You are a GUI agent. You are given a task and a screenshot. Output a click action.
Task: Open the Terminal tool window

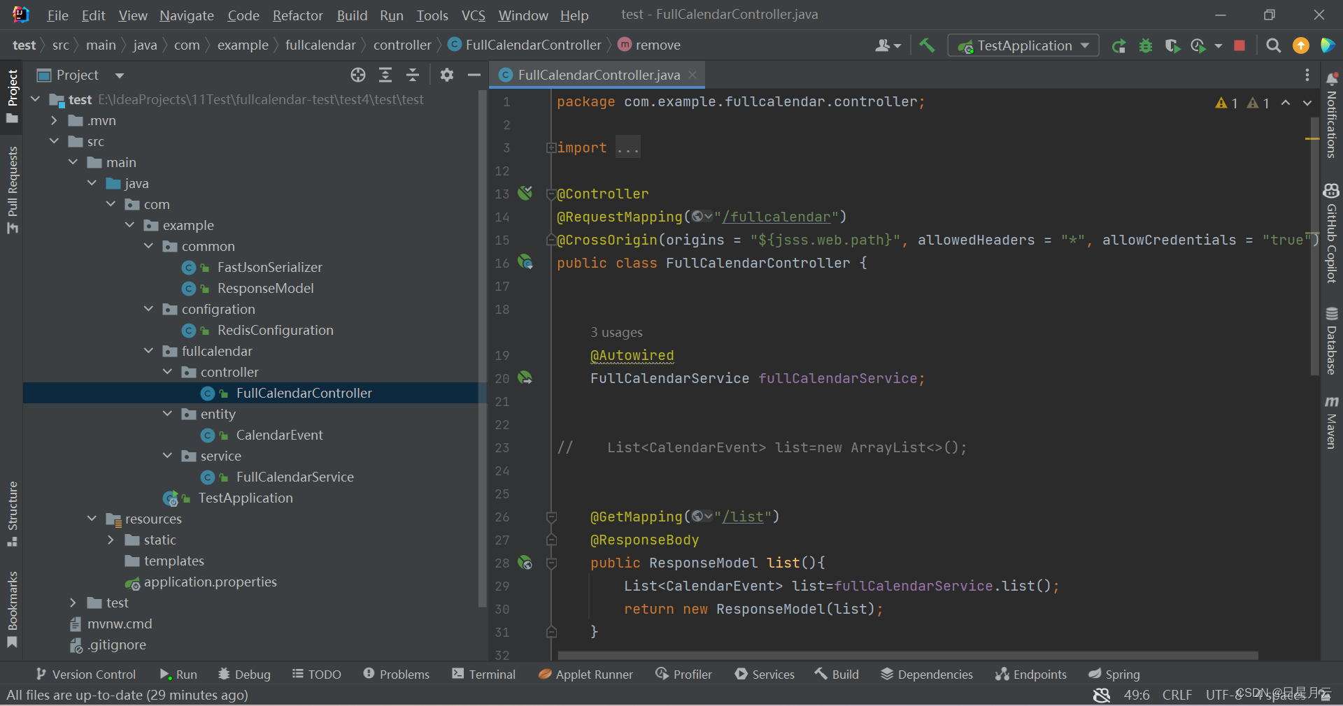pos(484,675)
